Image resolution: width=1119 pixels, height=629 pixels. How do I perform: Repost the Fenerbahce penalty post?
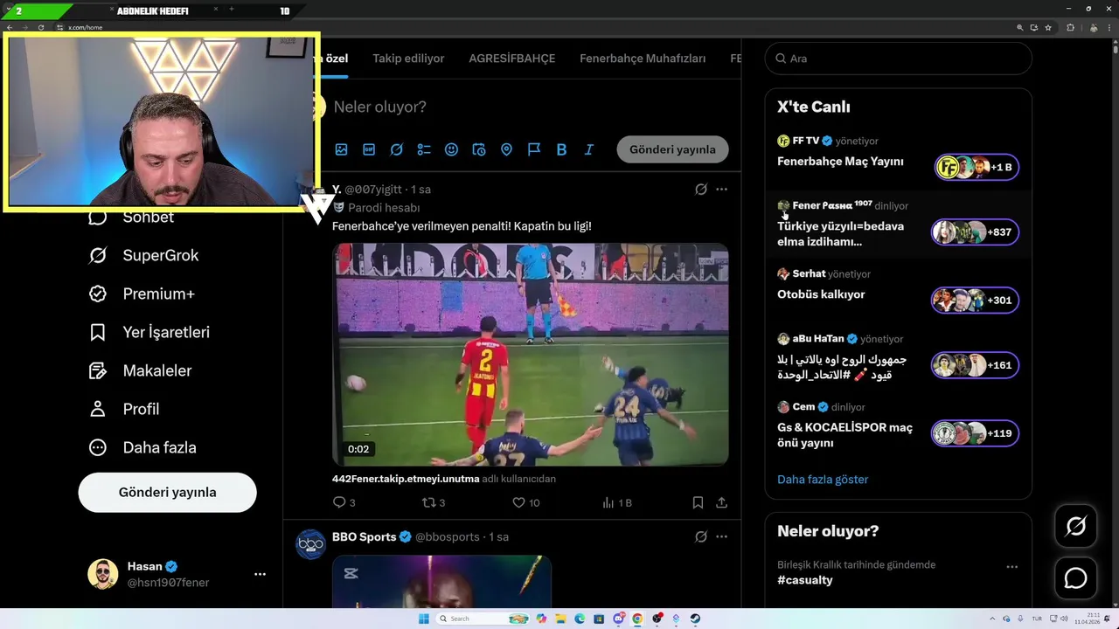point(434,502)
